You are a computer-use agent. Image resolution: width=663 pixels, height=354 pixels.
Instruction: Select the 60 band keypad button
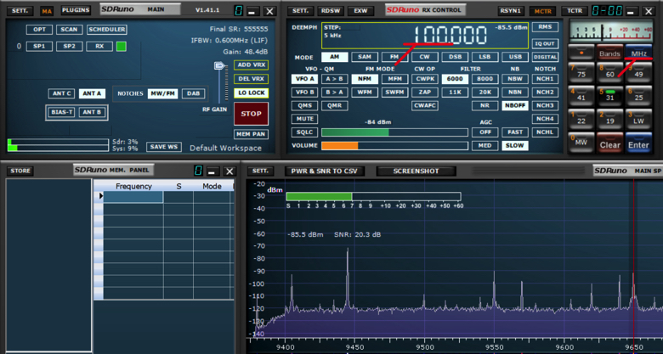609,72
